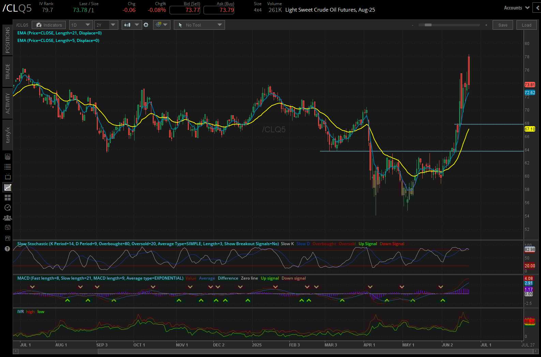
Task: Open the clock history sidebar icon
Action: click(7, 208)
